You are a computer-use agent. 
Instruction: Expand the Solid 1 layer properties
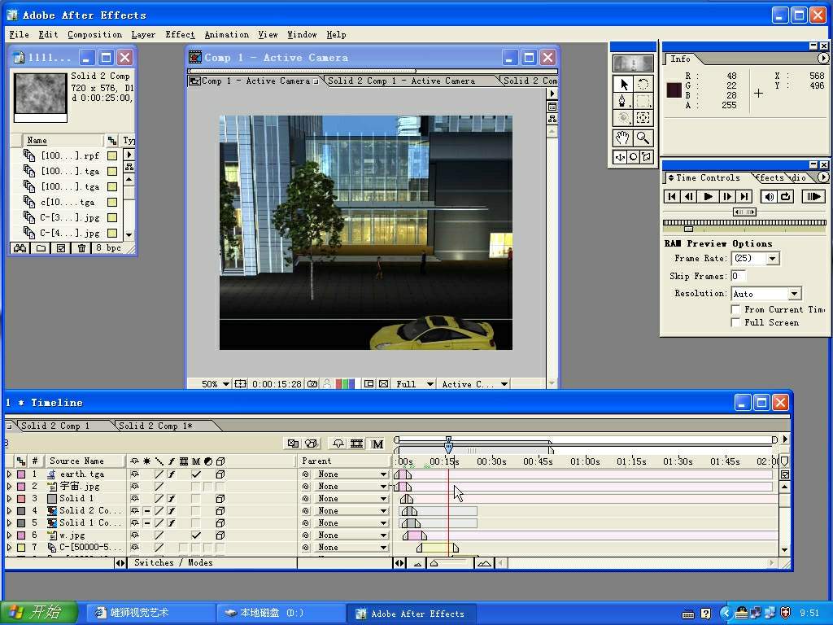point(10,498)
